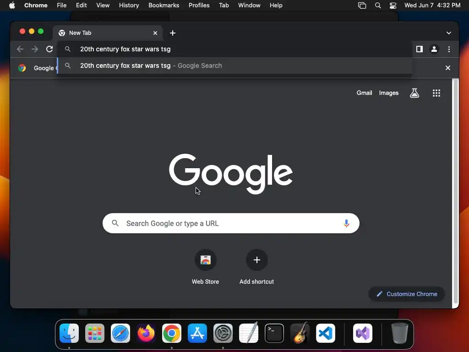
Task: Click the page vertical scrollbar
Action: tap(455, 192)
